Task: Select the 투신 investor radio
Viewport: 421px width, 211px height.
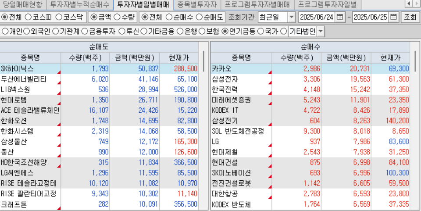Action: pos(122,32)
